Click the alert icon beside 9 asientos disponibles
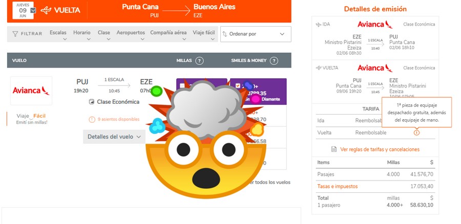461x224 pixels. point(92,120)
